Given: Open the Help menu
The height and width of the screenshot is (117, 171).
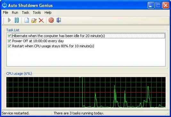Looking at the screenshot, I should [x=48, y=12].
